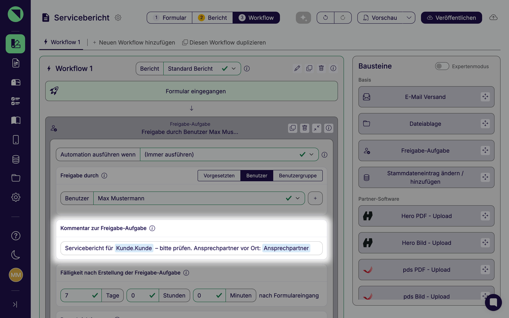The image size is (509, 318).
Task: Add another Benutzer with plus button
Action: tap(315, 198)
